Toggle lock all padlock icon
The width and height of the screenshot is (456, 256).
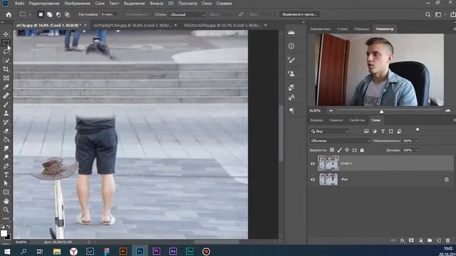(x=362, y=150)
